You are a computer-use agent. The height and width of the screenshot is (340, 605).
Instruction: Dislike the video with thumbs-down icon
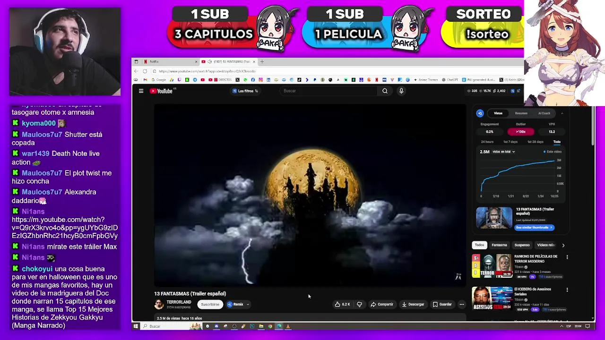coord(359,305)
